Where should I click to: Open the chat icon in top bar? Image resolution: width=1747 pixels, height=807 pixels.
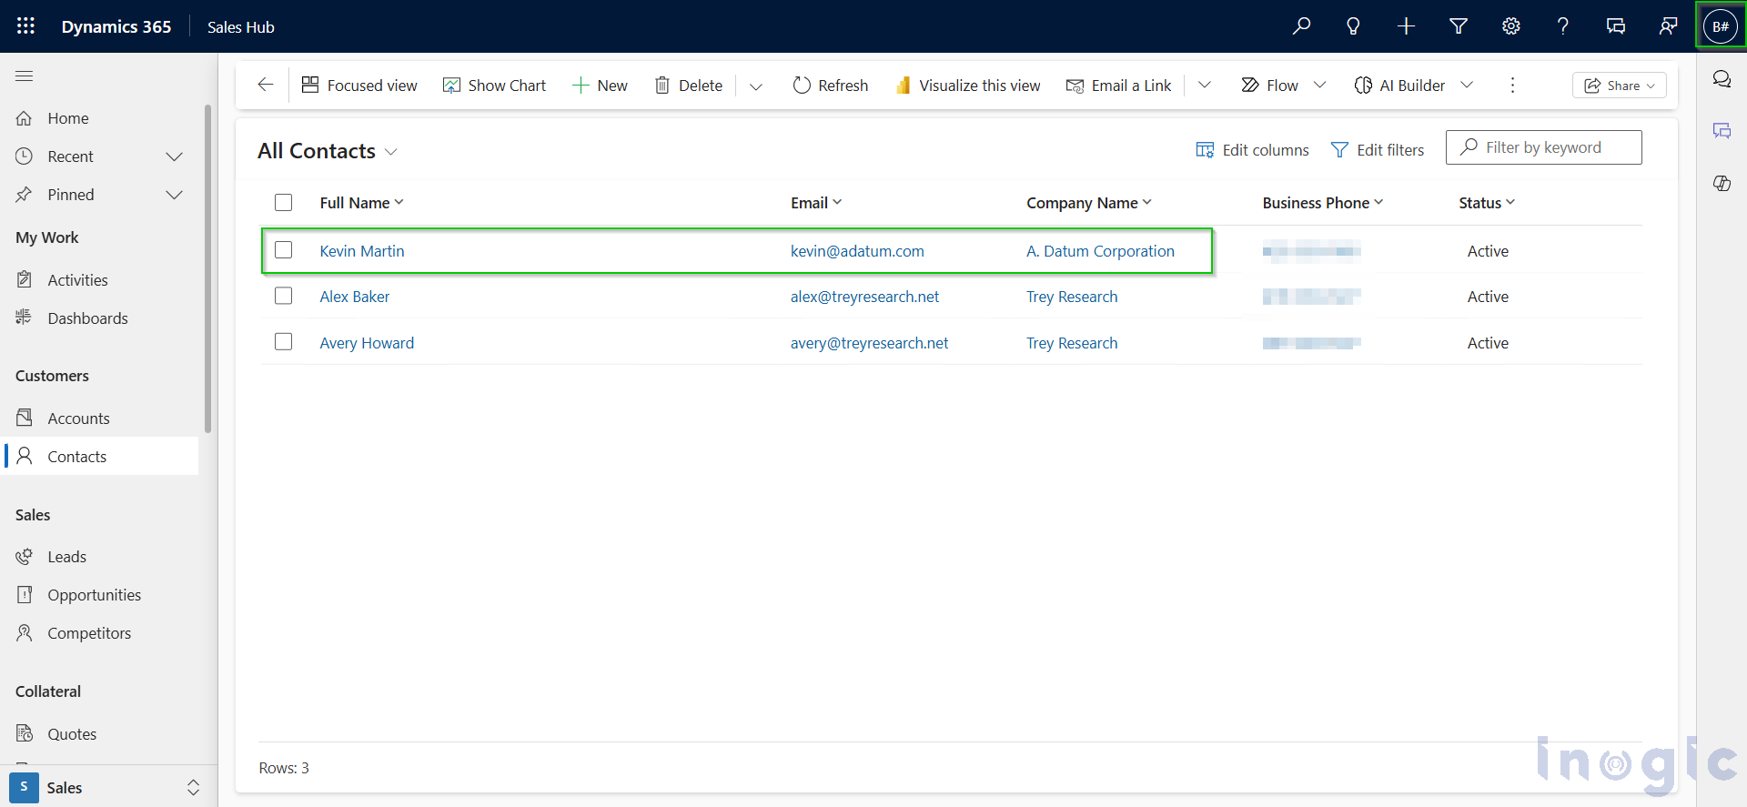[1616, 26]
